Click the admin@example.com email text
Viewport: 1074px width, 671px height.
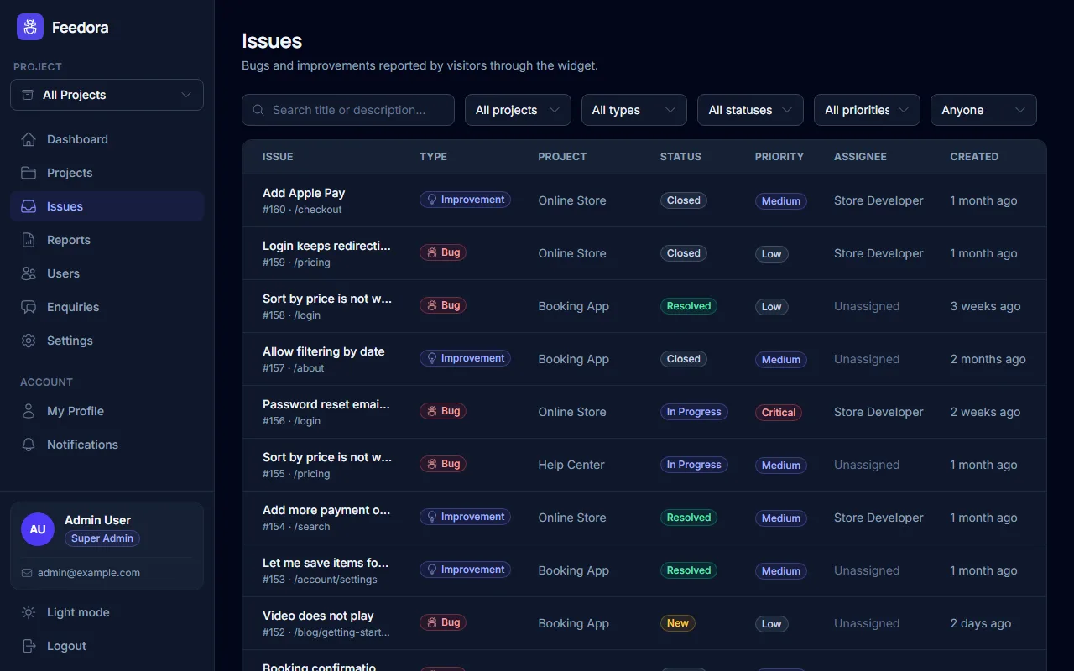point(89,573)
